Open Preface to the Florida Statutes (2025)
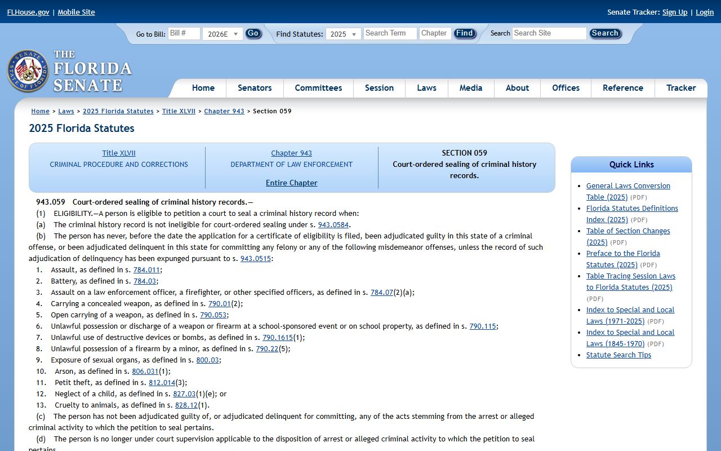The image size is (721, 451). [x=623, y=259]
